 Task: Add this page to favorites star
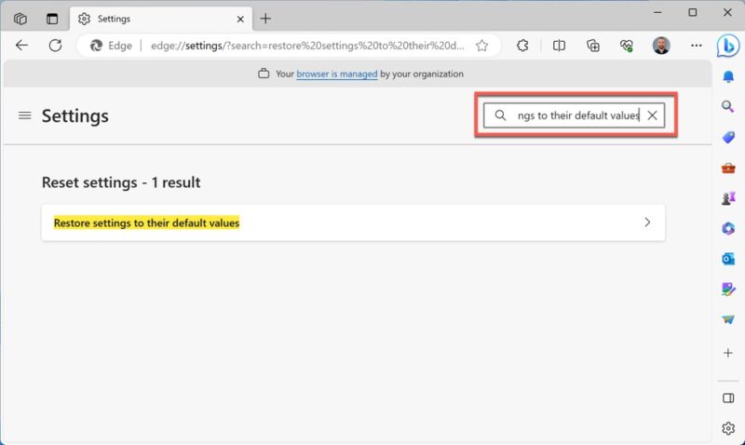pyautogui.click(x=481, y=46)
